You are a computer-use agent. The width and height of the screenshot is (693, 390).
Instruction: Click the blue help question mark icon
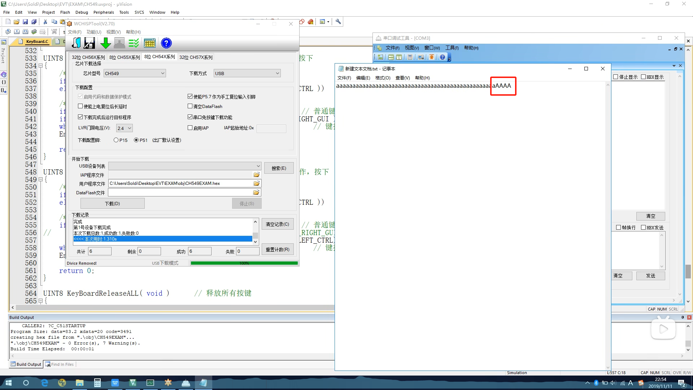click(x=166, y=43)
